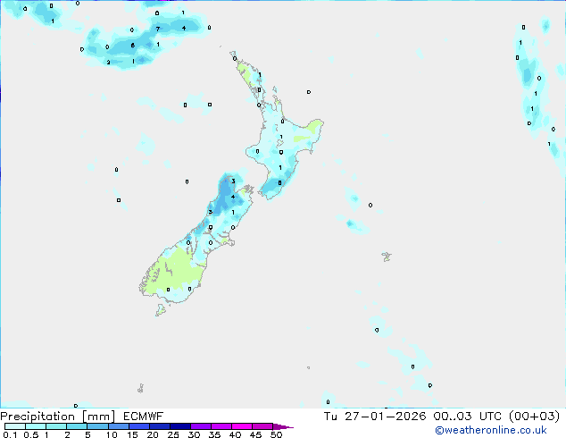This screenshot has height=438, width=566.
Task: Click the '6' precipitation value in the northwest rain band
Action: (133, 46)
